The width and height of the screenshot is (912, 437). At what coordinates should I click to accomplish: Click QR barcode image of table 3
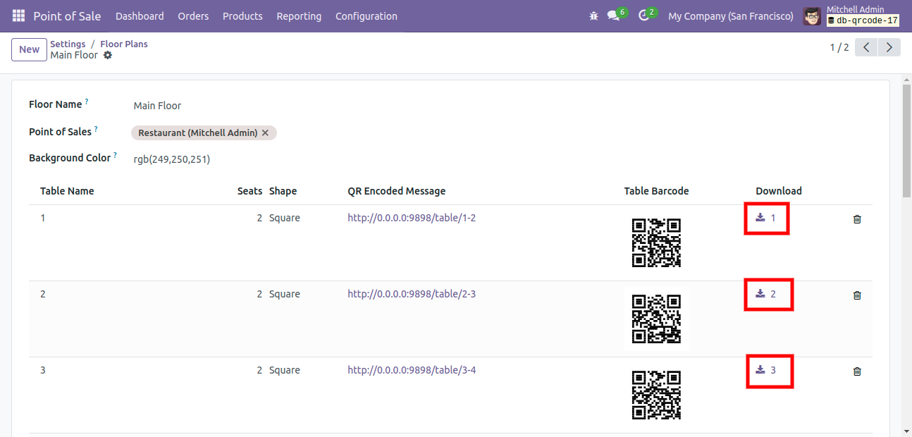(x=656, y=395)
